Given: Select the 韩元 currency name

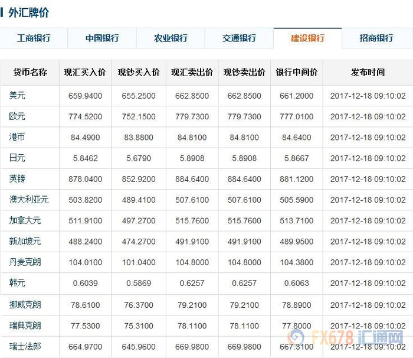Looking at the screenshot, I should [17, 283].
